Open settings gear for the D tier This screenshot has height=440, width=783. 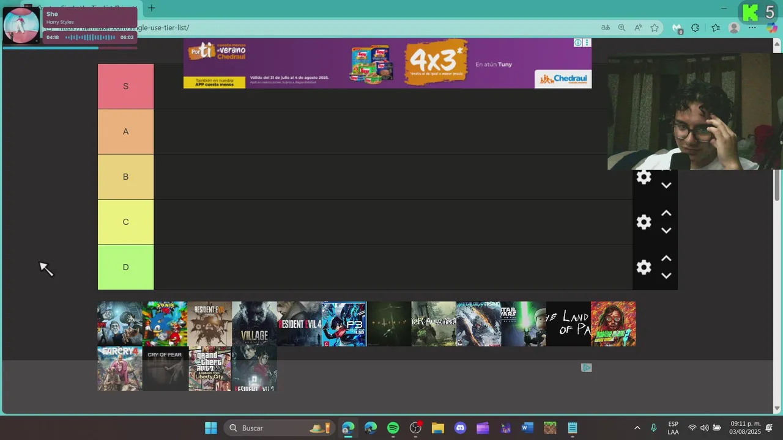(x=644, y=267)
